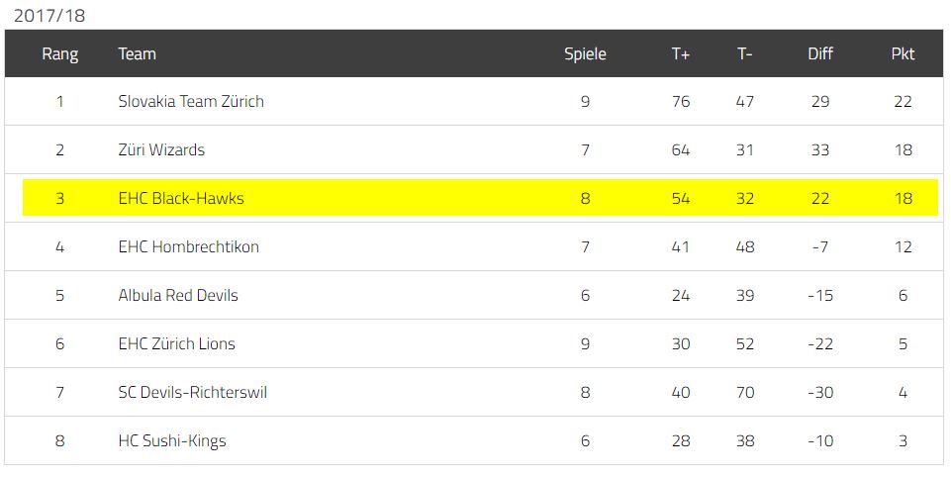This screenshot has height=477, width=951.
Task: Click the Spiele column header
Action: pos(585,54)
